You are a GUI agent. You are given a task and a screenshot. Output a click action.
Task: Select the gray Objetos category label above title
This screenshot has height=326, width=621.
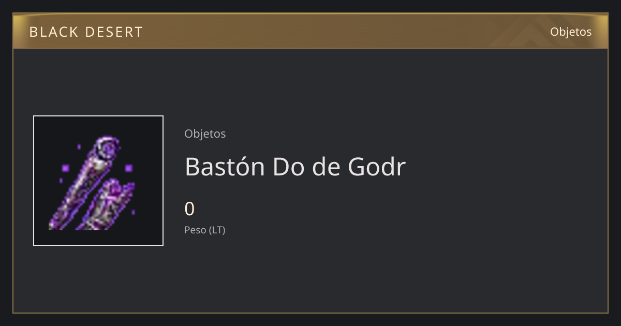[205, 134]
